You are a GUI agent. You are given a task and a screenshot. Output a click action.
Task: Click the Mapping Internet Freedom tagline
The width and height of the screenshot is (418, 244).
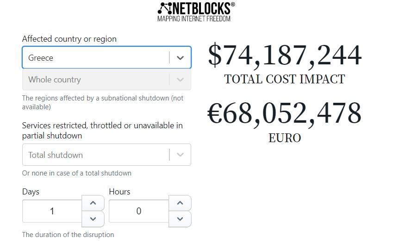(194, 19)
